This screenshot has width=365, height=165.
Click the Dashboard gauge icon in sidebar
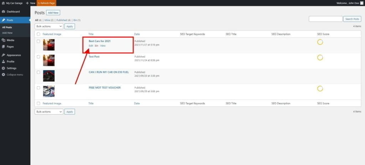[x=3, y=12]
